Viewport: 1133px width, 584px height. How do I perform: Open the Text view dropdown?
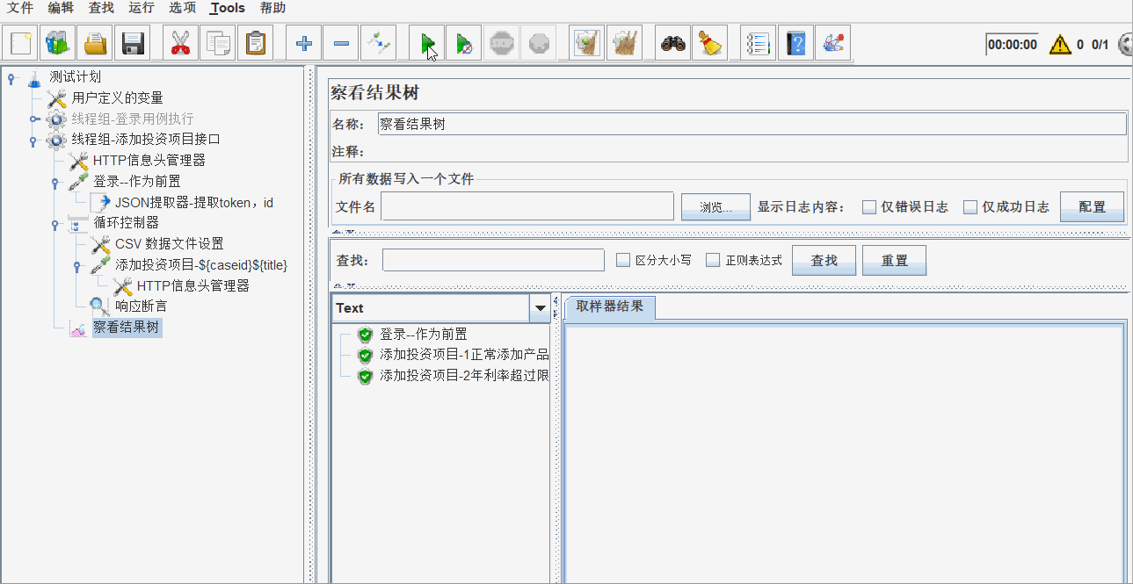541,308
